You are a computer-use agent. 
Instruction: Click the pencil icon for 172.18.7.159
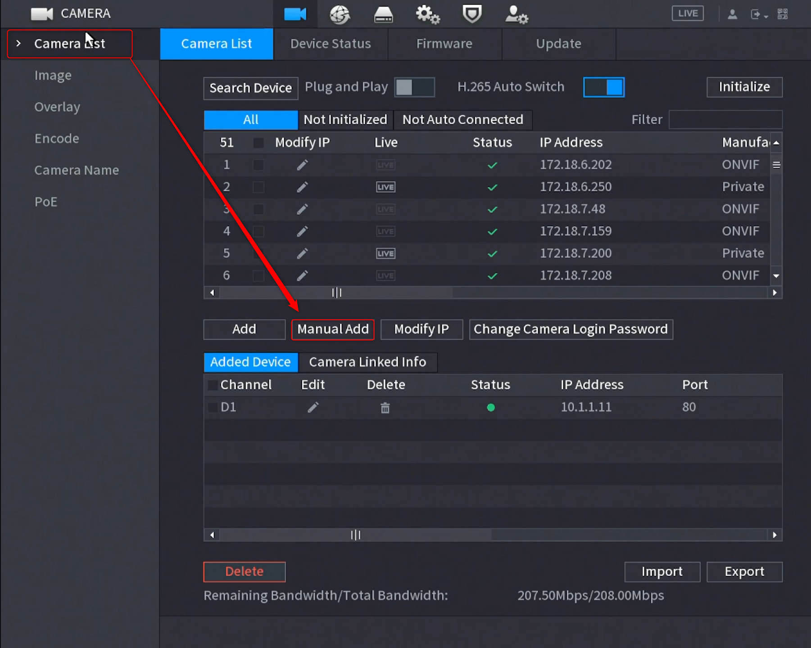point(302,231)
